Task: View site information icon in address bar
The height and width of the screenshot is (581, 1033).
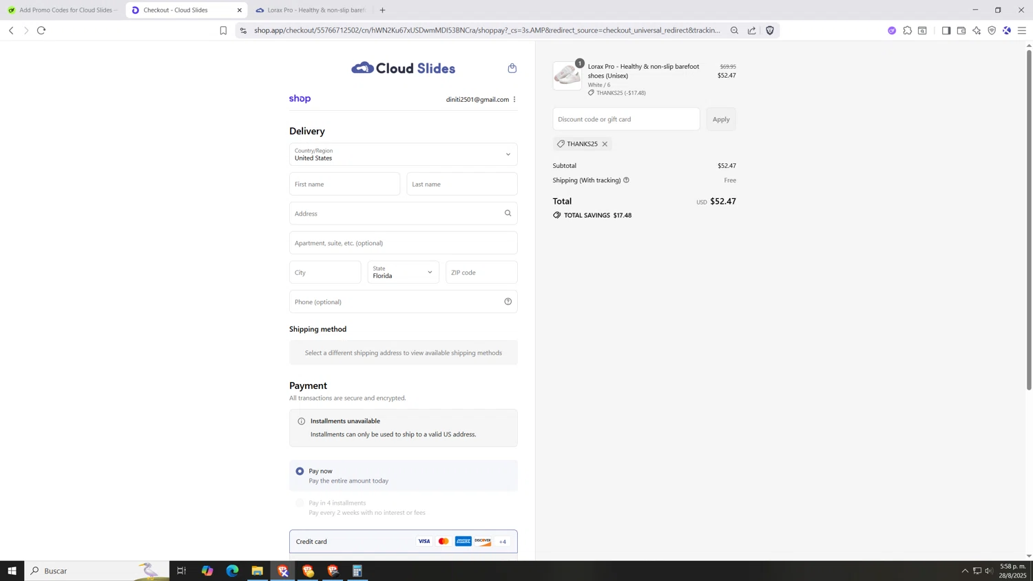Action: tap(243, 30)
